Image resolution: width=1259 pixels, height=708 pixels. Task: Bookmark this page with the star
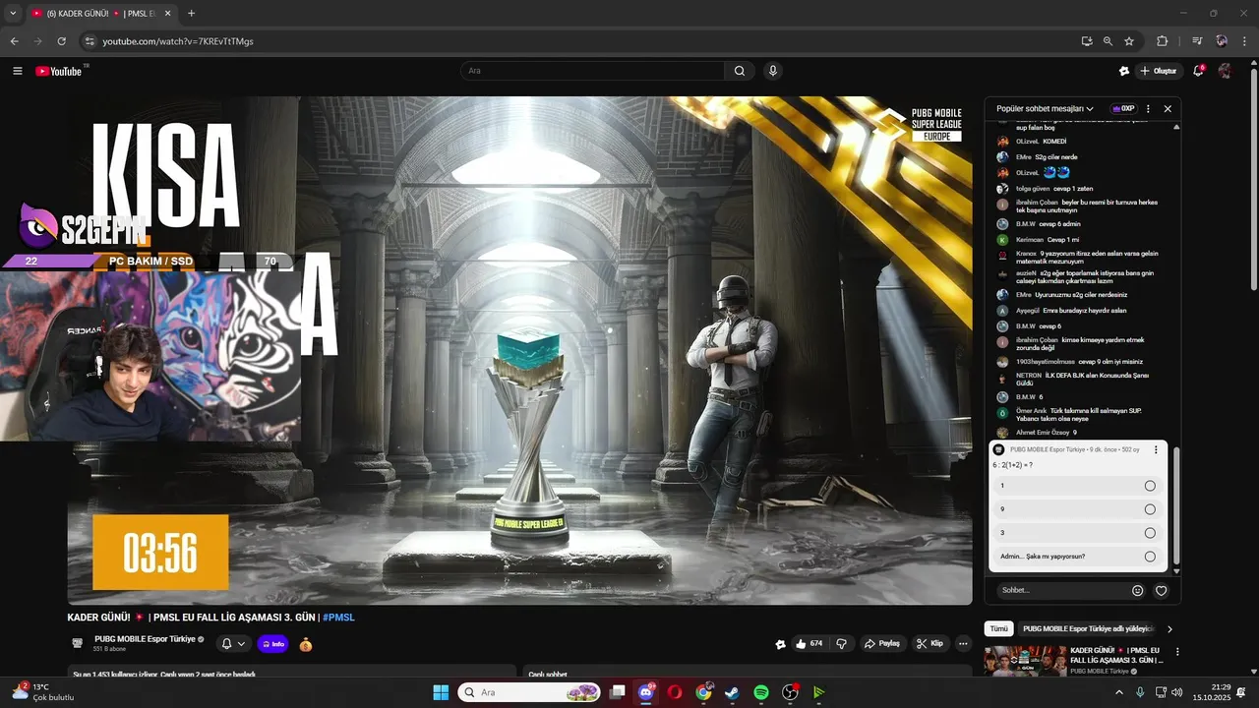(1129, 41)
